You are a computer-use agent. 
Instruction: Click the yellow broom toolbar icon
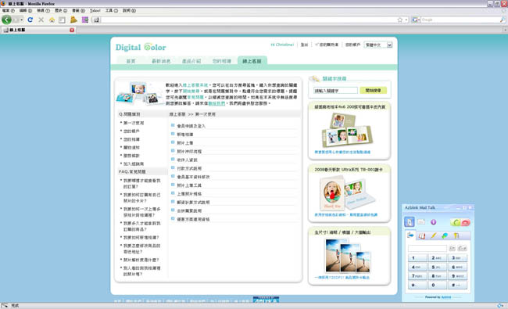pos(73,20)
